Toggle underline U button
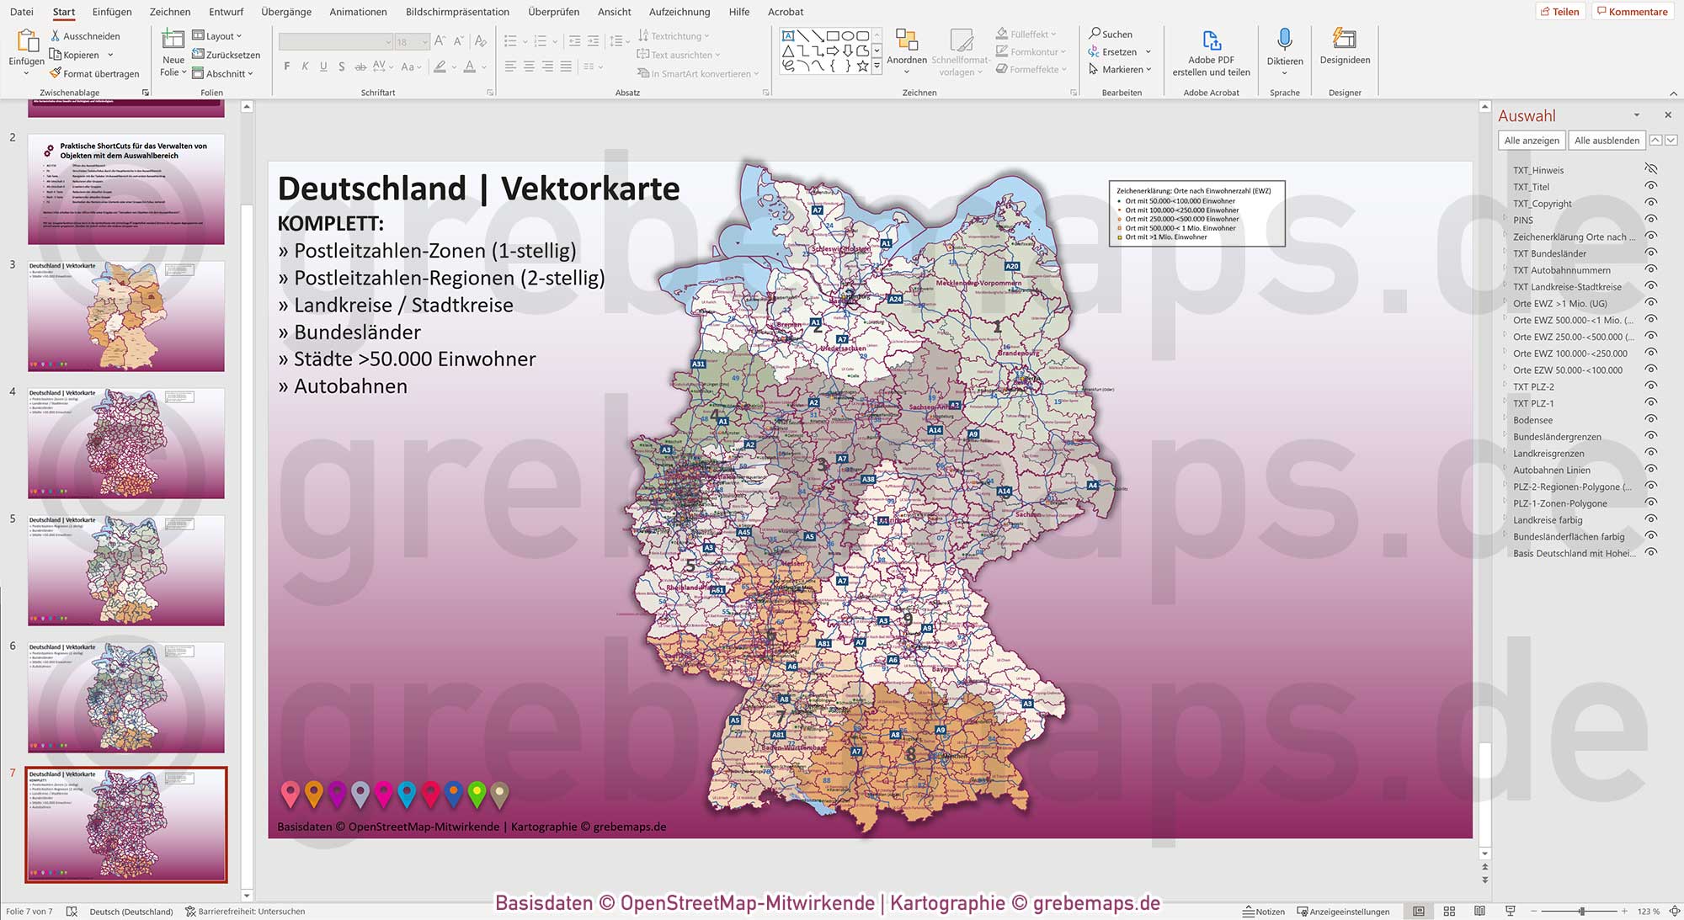This screenshot has height=920, width=1684. (323, 66)
